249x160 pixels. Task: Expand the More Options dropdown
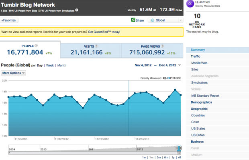13,73
